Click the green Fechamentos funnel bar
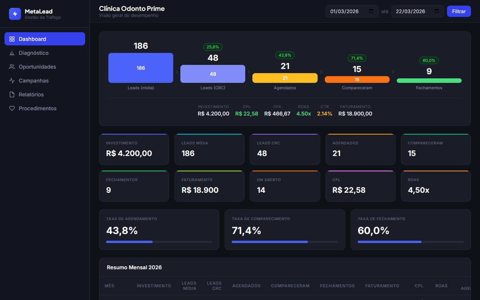Screen dimensions: 480x300 tap(429, 81)
